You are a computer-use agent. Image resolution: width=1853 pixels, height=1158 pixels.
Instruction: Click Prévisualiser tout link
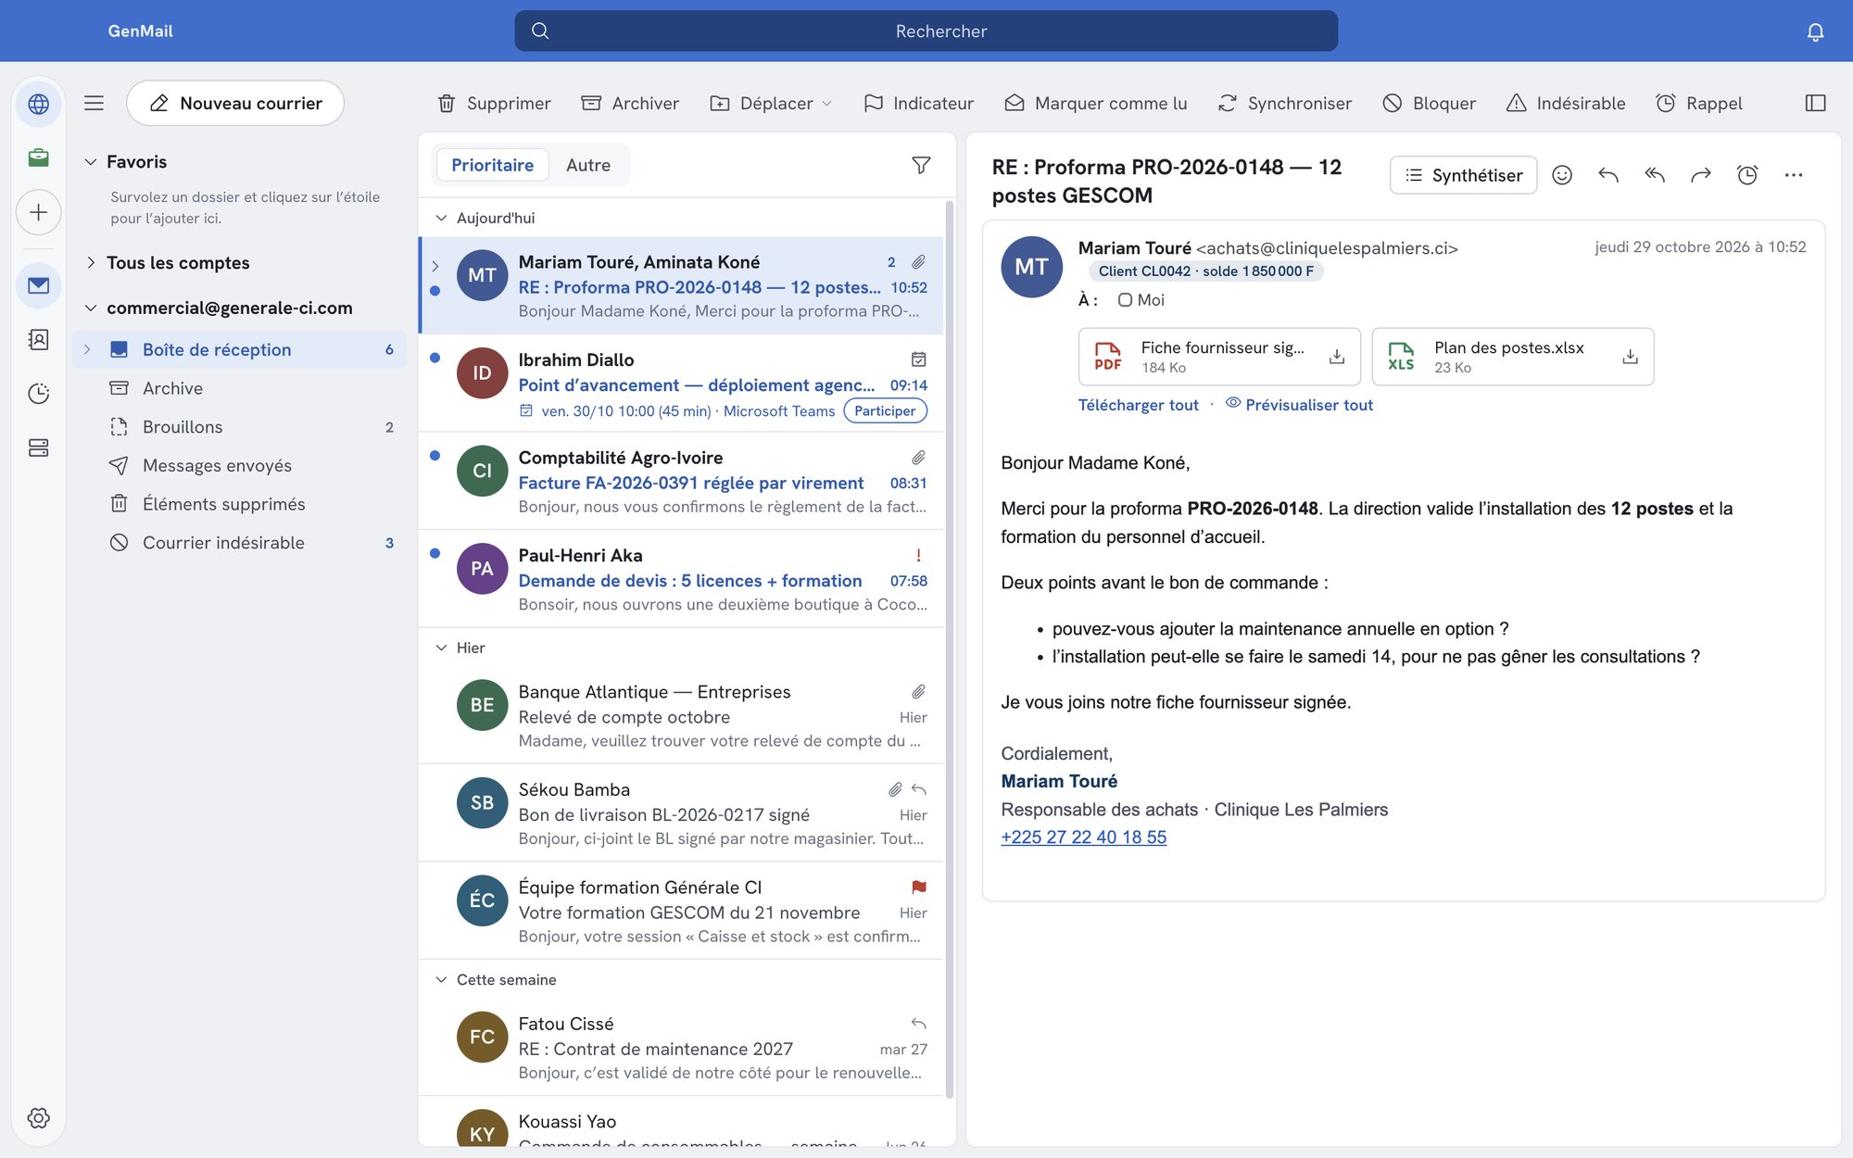coord(1299,405)
